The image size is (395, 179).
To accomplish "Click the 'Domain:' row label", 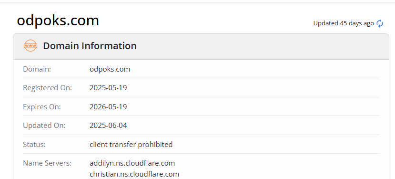I will coord(37,69).
